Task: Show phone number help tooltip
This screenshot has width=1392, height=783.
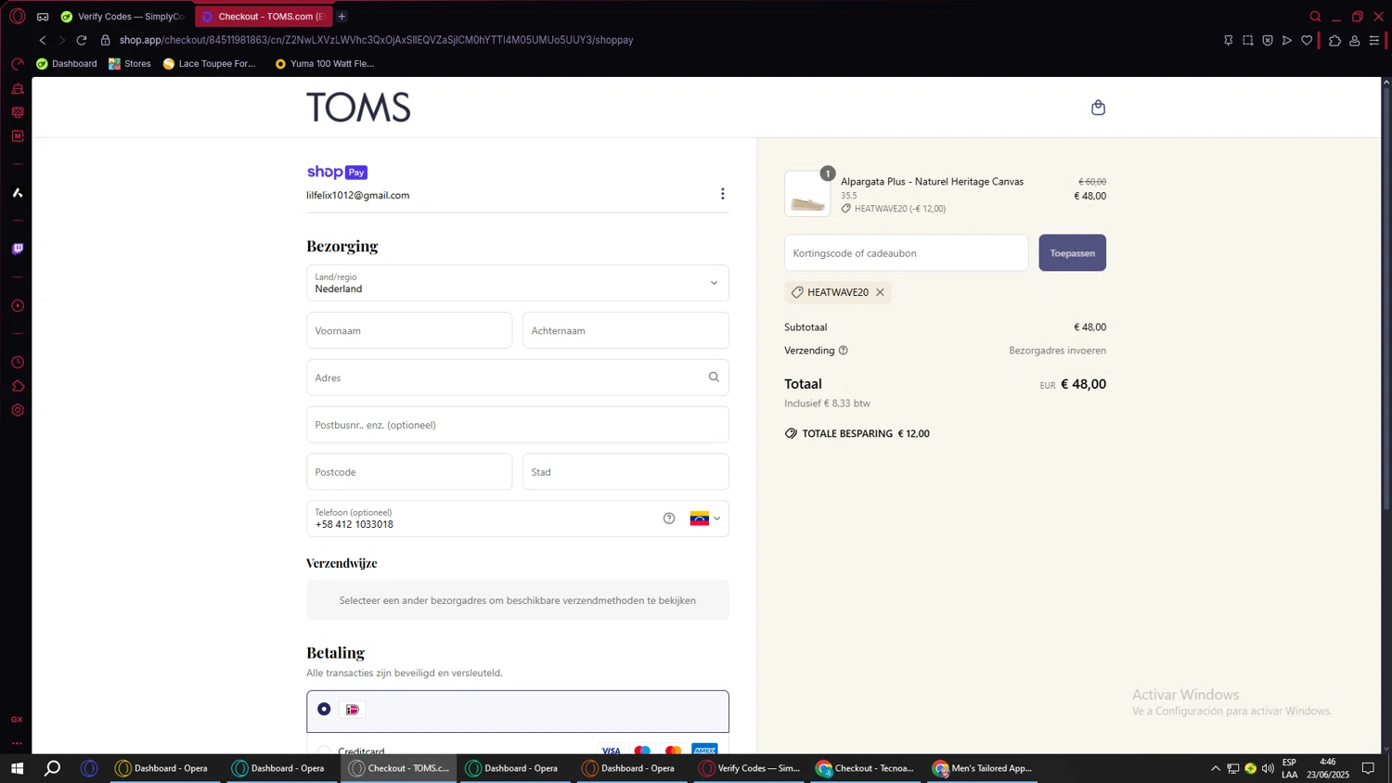Action: (x=669, y=519)
